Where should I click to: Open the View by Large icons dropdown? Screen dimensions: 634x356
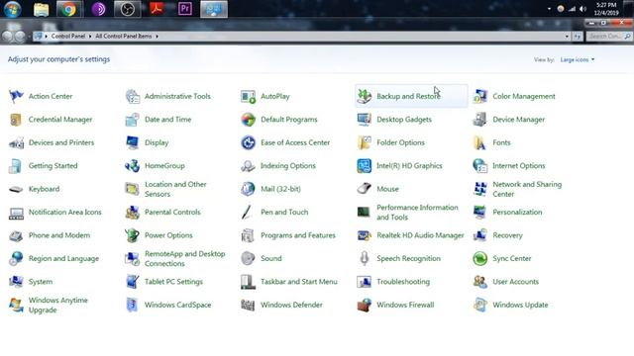tap(578, 59)
